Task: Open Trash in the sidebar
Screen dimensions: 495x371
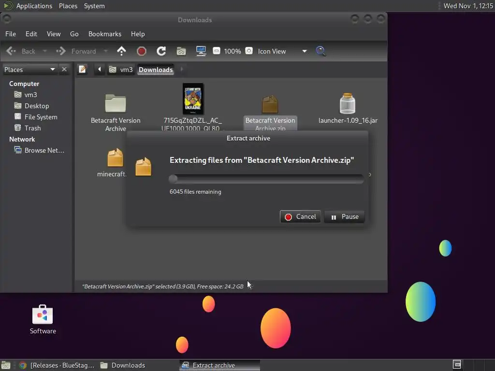Action: 28,128
